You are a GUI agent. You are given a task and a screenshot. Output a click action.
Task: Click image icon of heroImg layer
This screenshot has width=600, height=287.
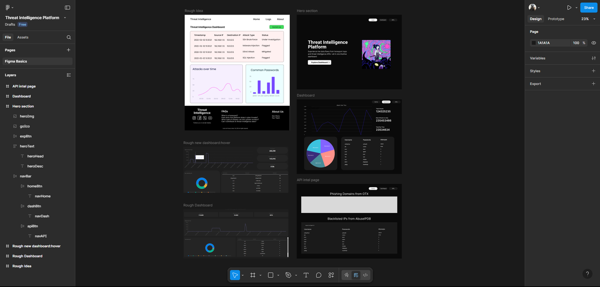click(15, 116)
